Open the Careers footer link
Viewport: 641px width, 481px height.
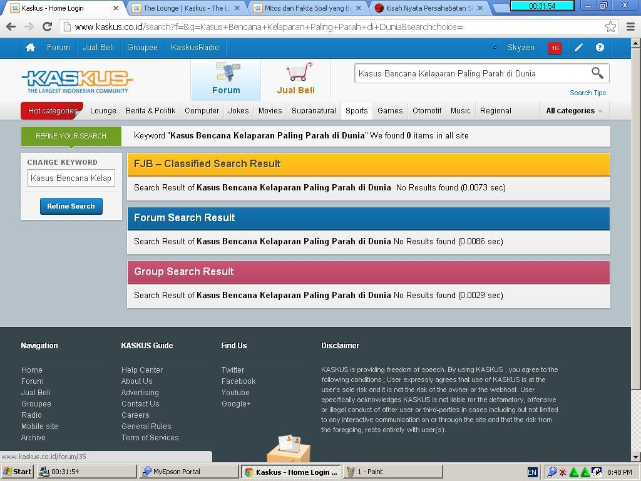coord(135,415)
